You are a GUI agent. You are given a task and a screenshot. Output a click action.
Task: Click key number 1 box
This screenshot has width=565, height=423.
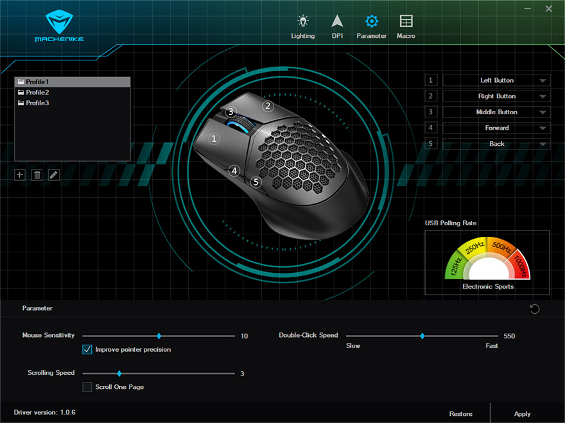point(431,80)
